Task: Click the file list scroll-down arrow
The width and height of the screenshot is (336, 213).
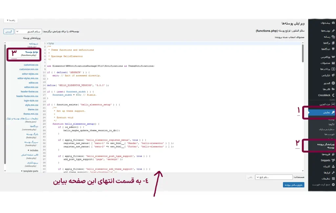Action: click(5, 171)
